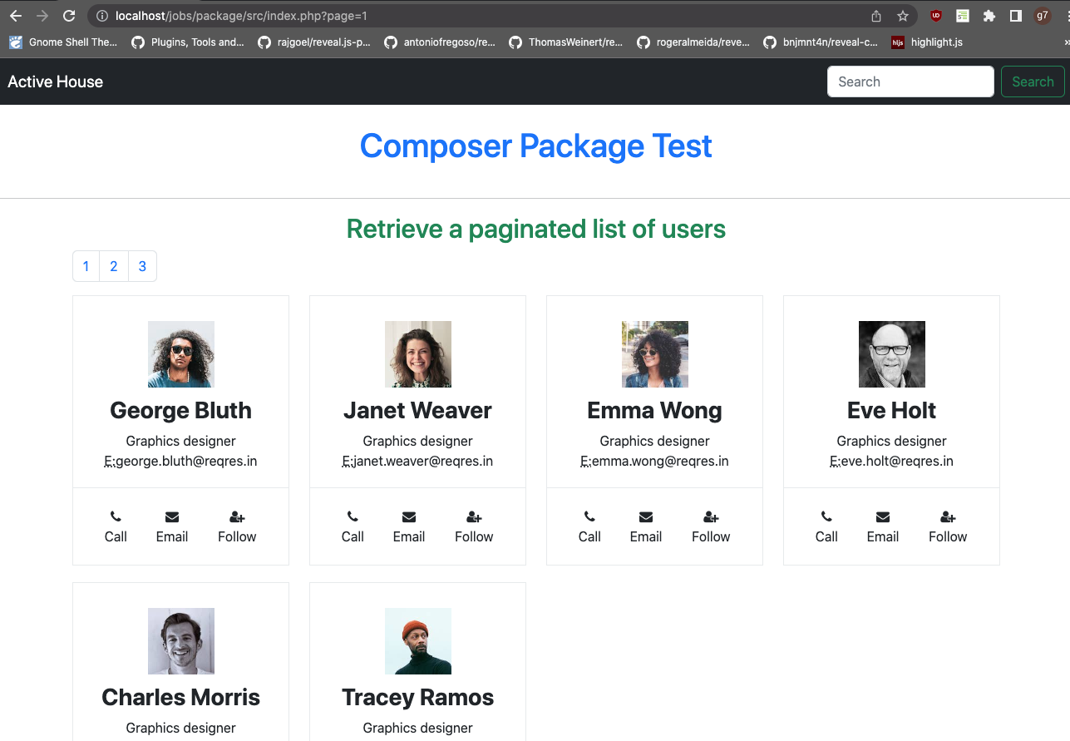
Task: Click the Email icon for Janet Weaver
Action: (x=409, y=516)
